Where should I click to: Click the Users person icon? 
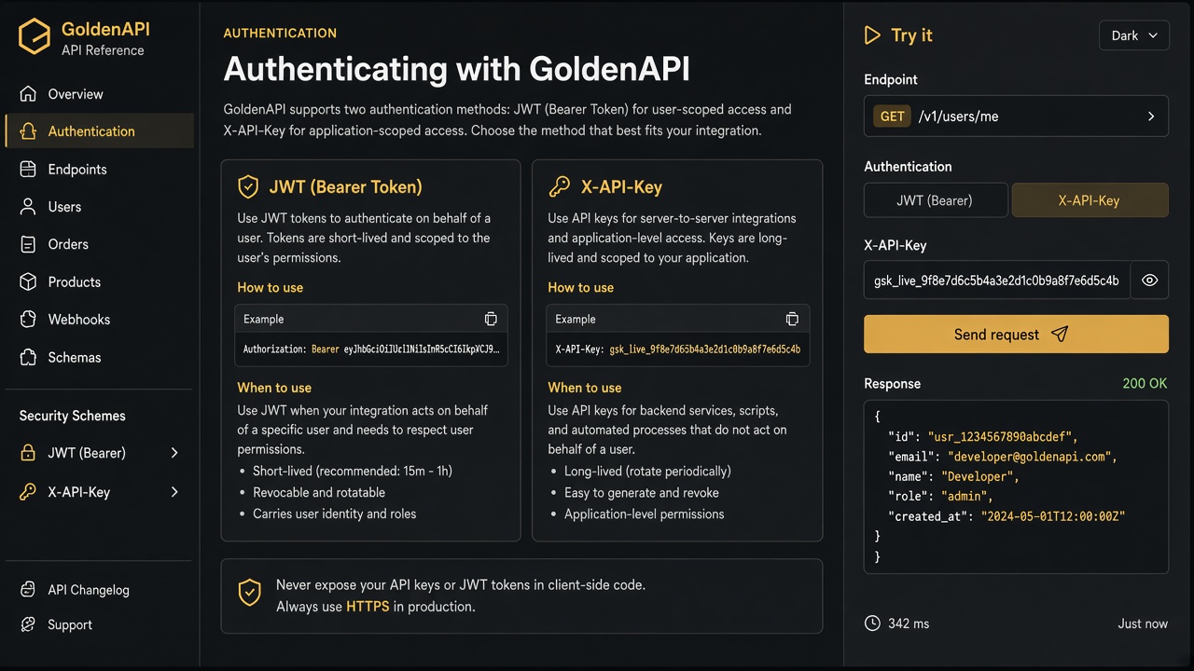click(x=29, y=207)
